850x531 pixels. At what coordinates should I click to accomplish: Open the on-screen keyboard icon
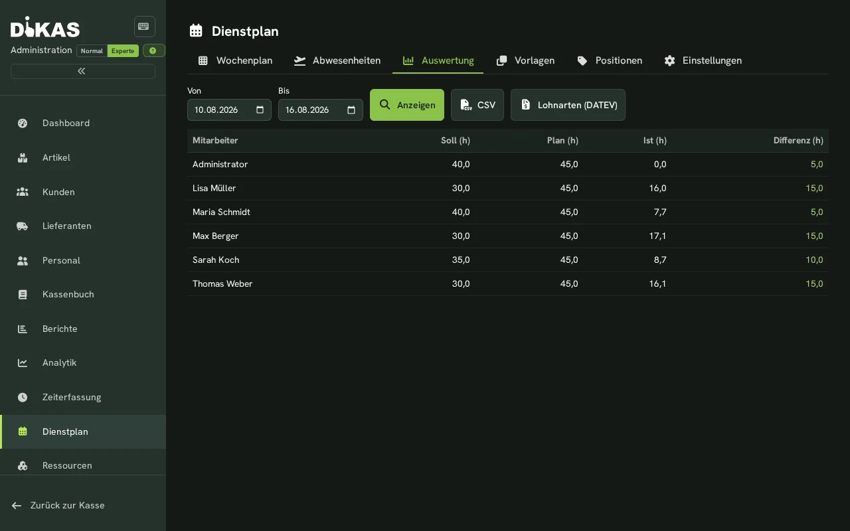[144, 27]
